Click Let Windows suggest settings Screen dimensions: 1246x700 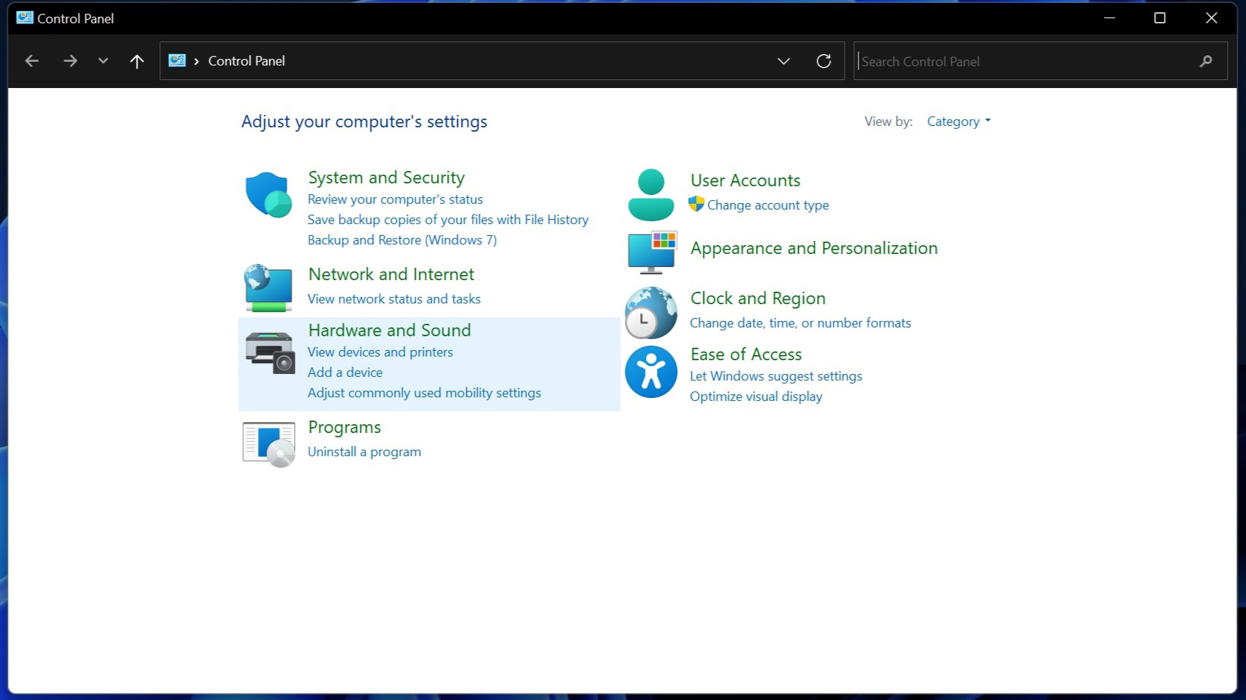click(776, 376)
